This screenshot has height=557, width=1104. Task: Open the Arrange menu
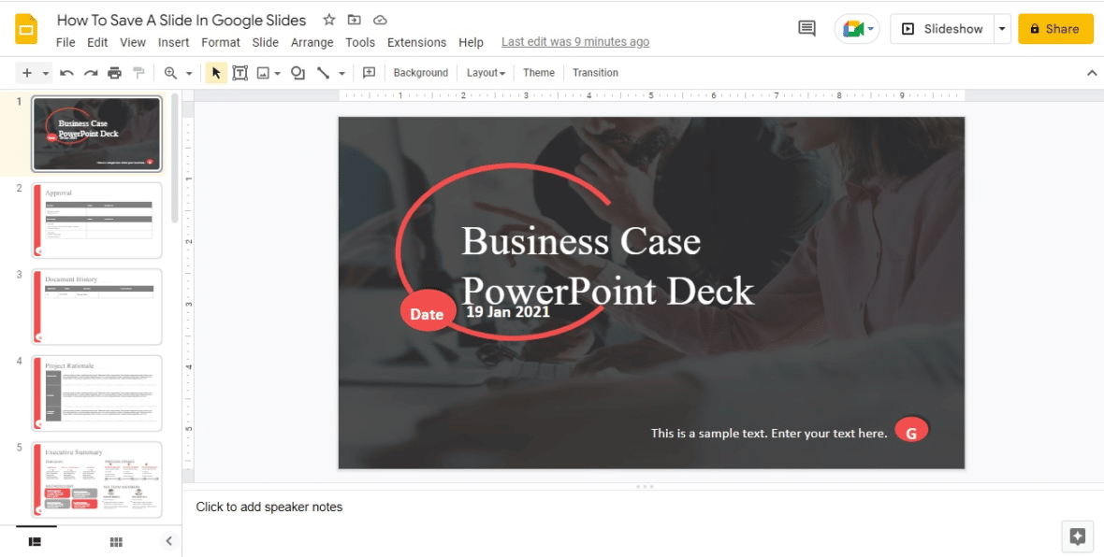click(x=312, y=42)
